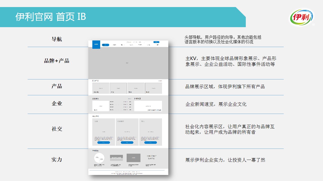The height and width of the screenshot is (181, 323).
Task: Click the blue button in the left social card
Action: [x=104, y=143]
